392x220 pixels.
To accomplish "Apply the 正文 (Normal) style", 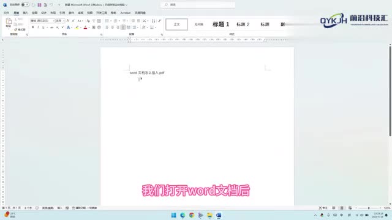I will pyautogui.click(x=177, y=24).
